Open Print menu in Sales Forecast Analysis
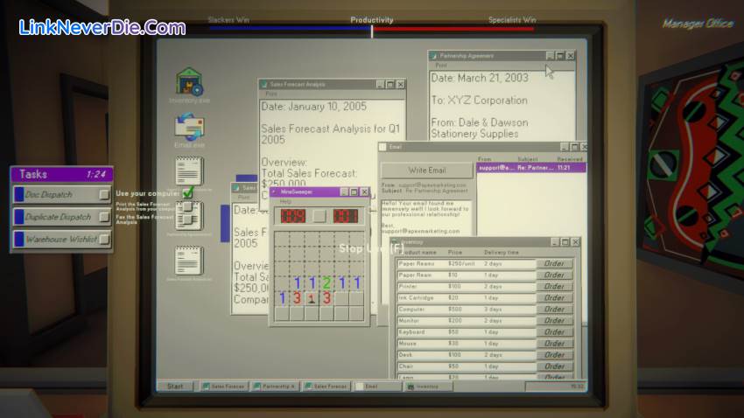 click(x=271, y=94)
